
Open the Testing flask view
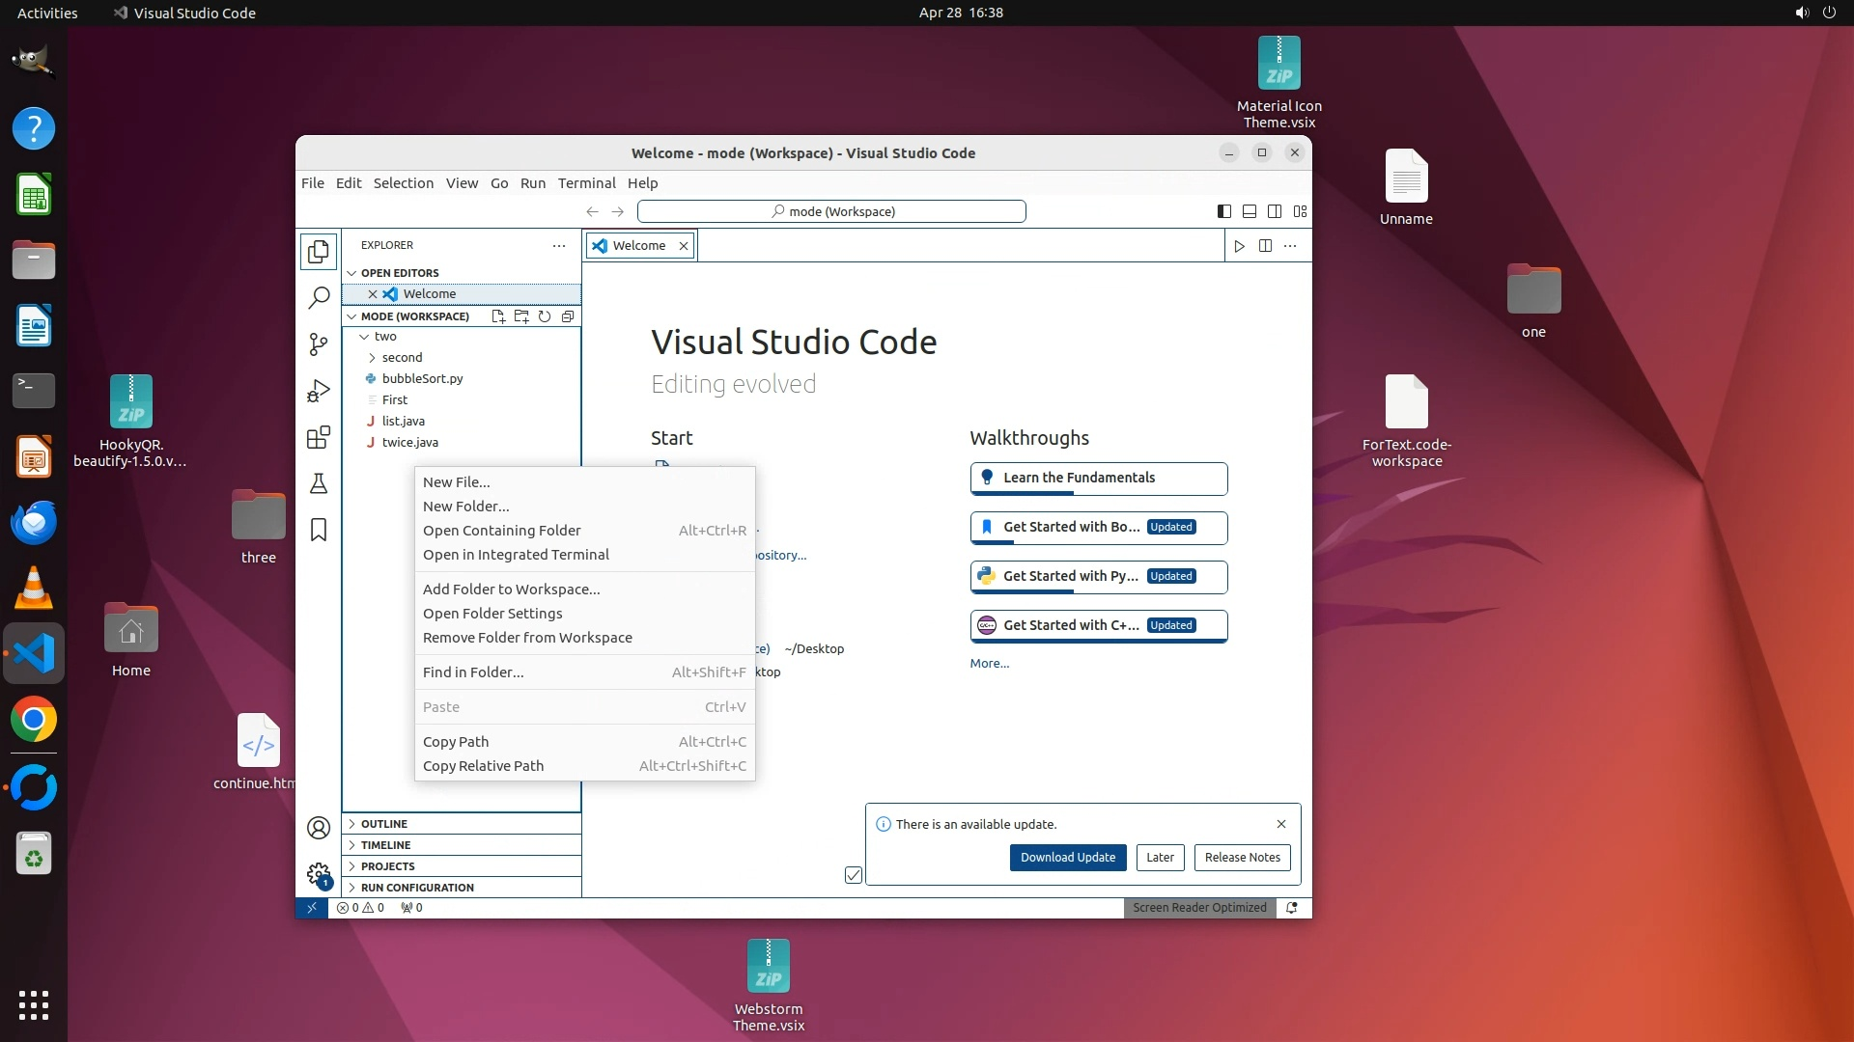[319, 483]
